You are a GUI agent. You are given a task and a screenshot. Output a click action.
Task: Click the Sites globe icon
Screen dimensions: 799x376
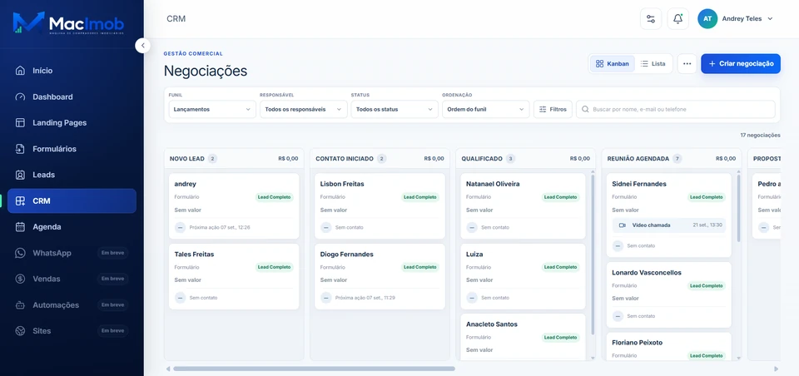(20, 330)
